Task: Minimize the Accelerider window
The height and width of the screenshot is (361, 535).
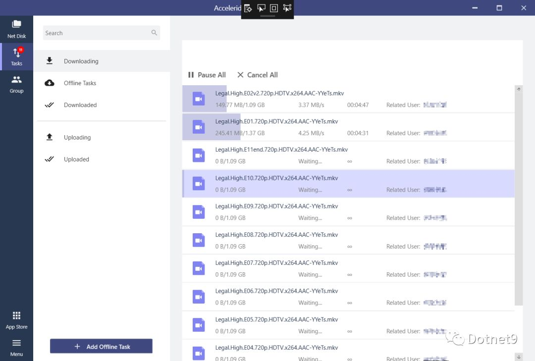Action: tap(475, 8)
